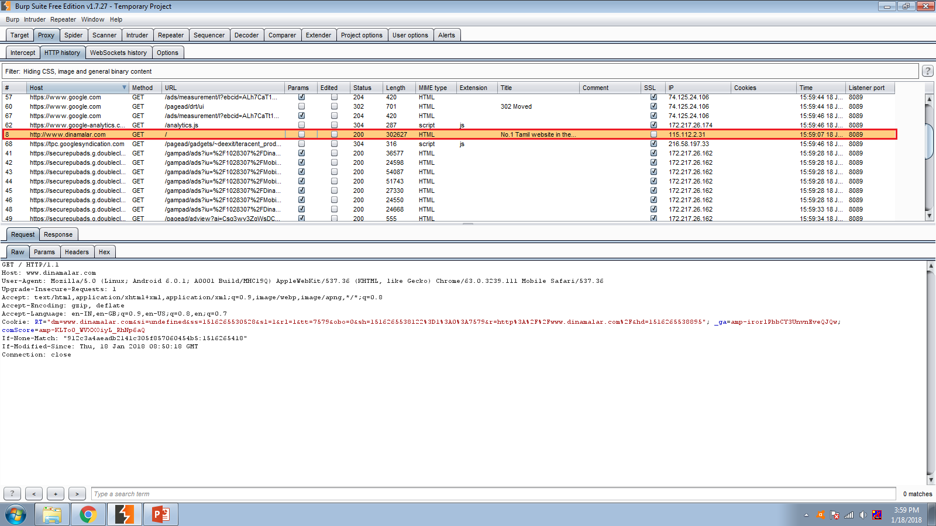936x526 pixels.
Task: Go to the Project options tab
Action: tap(362, 35)
